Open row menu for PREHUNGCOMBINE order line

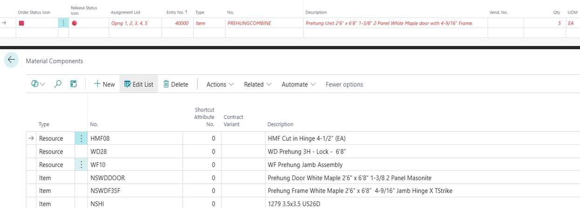point(63,23)
